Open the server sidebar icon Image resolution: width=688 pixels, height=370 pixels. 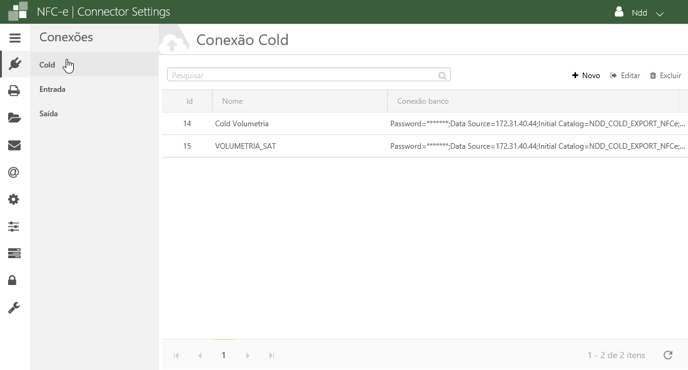[x=14, y=253]
